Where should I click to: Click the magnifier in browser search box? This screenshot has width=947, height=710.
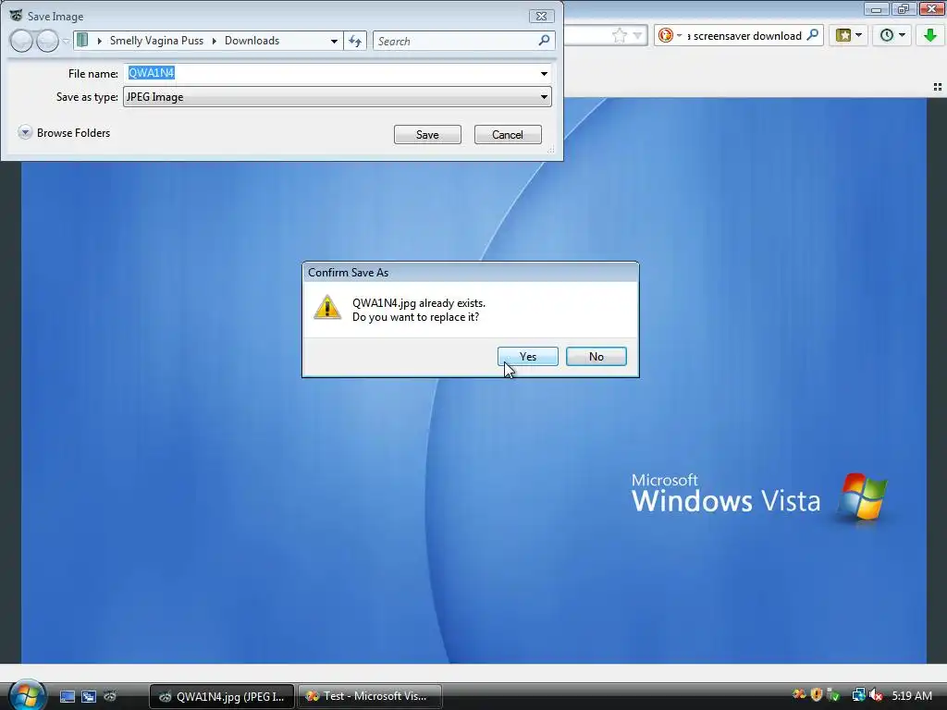(x=813, y=35)
